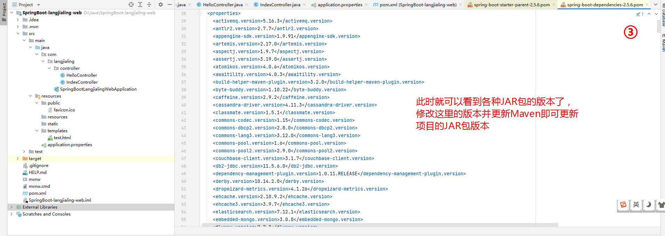Switch to spring-boot-starter-parent-2.5.6.pom tab
The width and height of the screenshot is (665, 236).
pyautogui.click(x=512, y=5)
